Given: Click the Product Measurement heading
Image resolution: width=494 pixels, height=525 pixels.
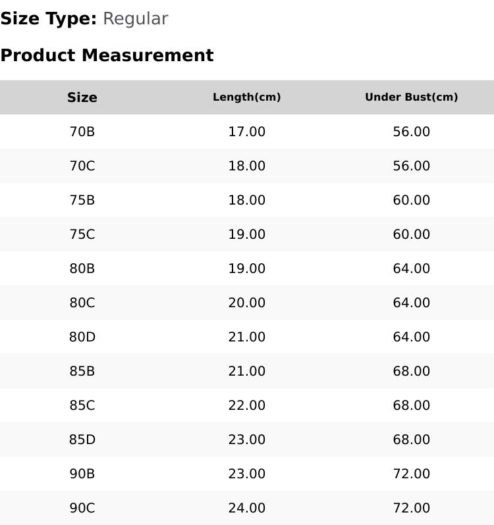Looking at the screenshot, I should pos(107,55).
